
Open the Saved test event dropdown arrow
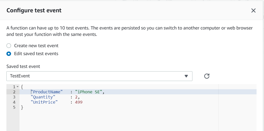point(186,76)
